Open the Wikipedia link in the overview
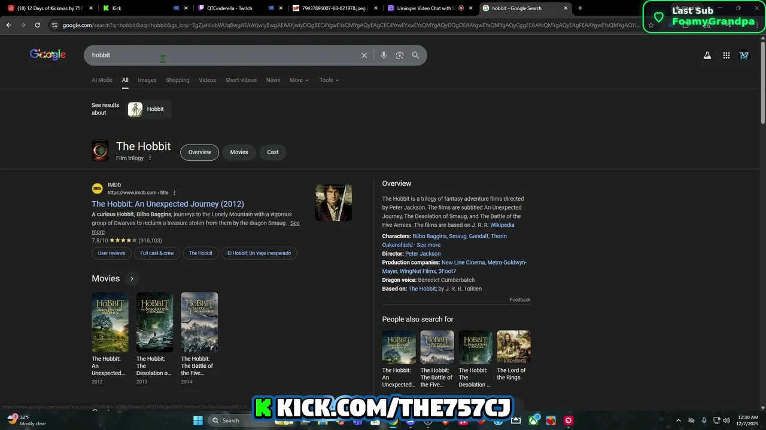Image resolution: width=766 pixels, height=430 pixels. tap(502, 225)
